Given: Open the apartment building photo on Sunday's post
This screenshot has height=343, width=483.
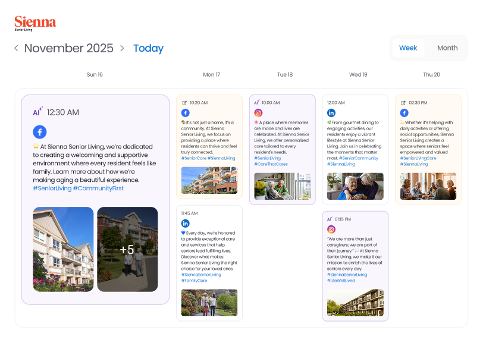Looking at the screenshot, I should (x=63, y=250).
